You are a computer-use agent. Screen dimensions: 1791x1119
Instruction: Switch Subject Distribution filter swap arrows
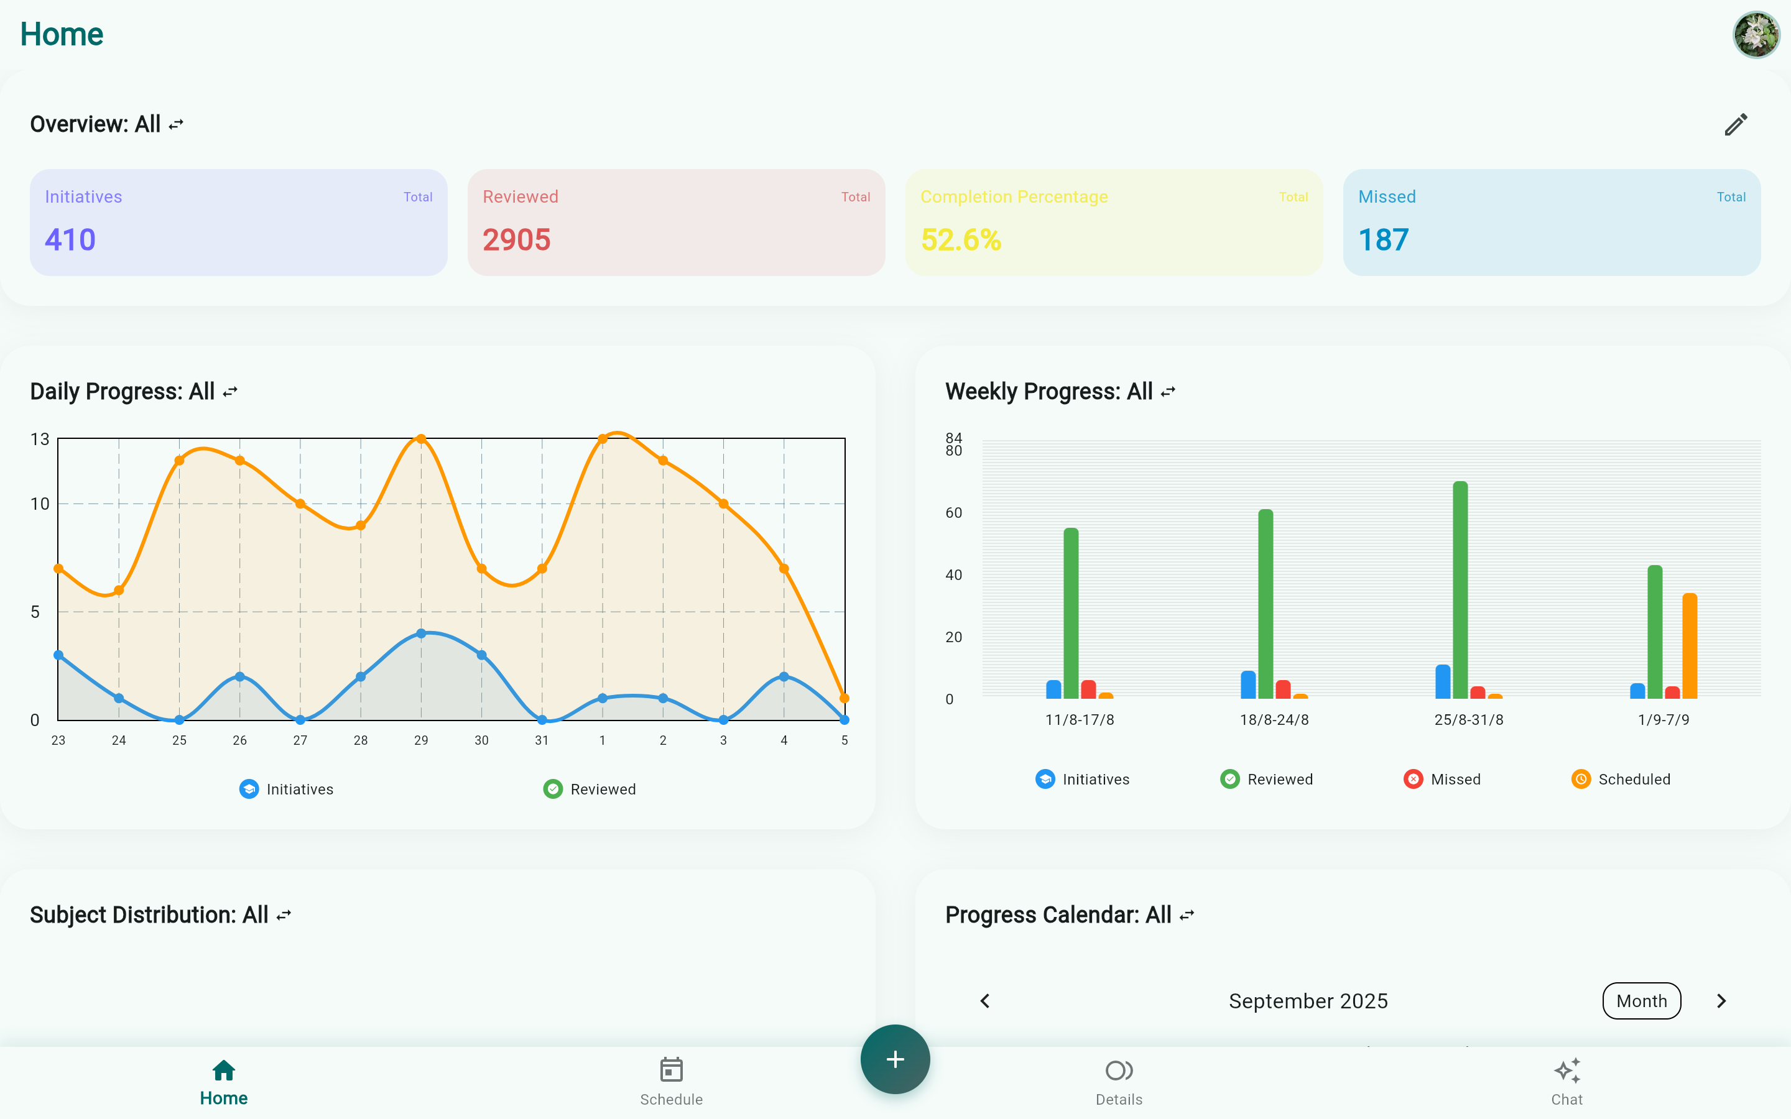284,916
